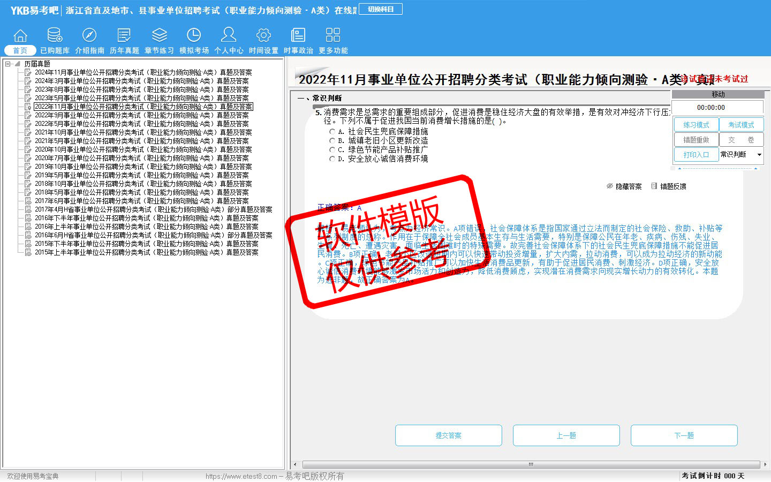Click the 首页 home icon

(20, 36)
